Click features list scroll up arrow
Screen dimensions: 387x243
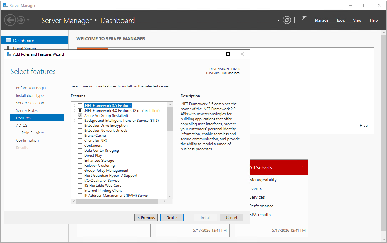pyautogui.click(x=170, y=104)
